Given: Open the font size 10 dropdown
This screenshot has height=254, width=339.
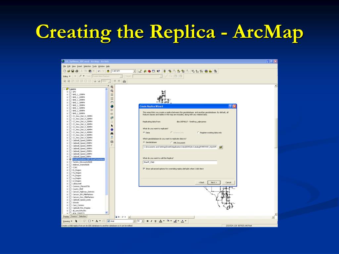Looking at the screenshot, I should (x=143, y=221).
